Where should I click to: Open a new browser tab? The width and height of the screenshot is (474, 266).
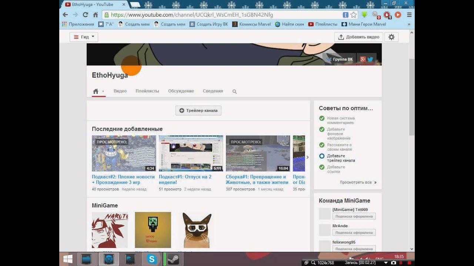[x=135, y=4]
